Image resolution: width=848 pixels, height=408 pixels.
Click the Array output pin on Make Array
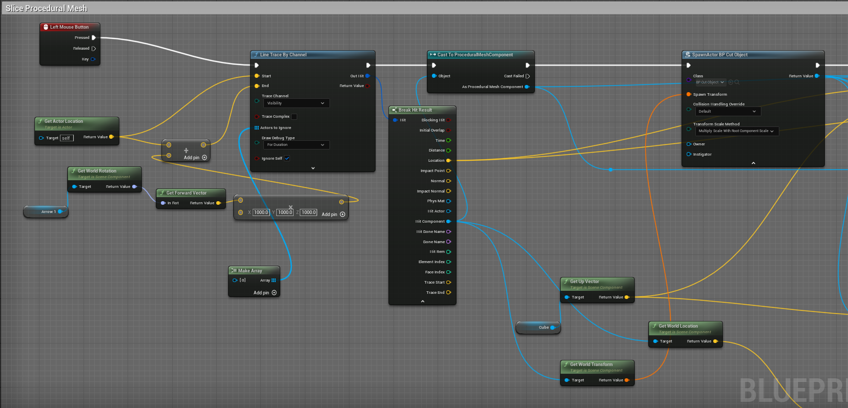point(274,280)
